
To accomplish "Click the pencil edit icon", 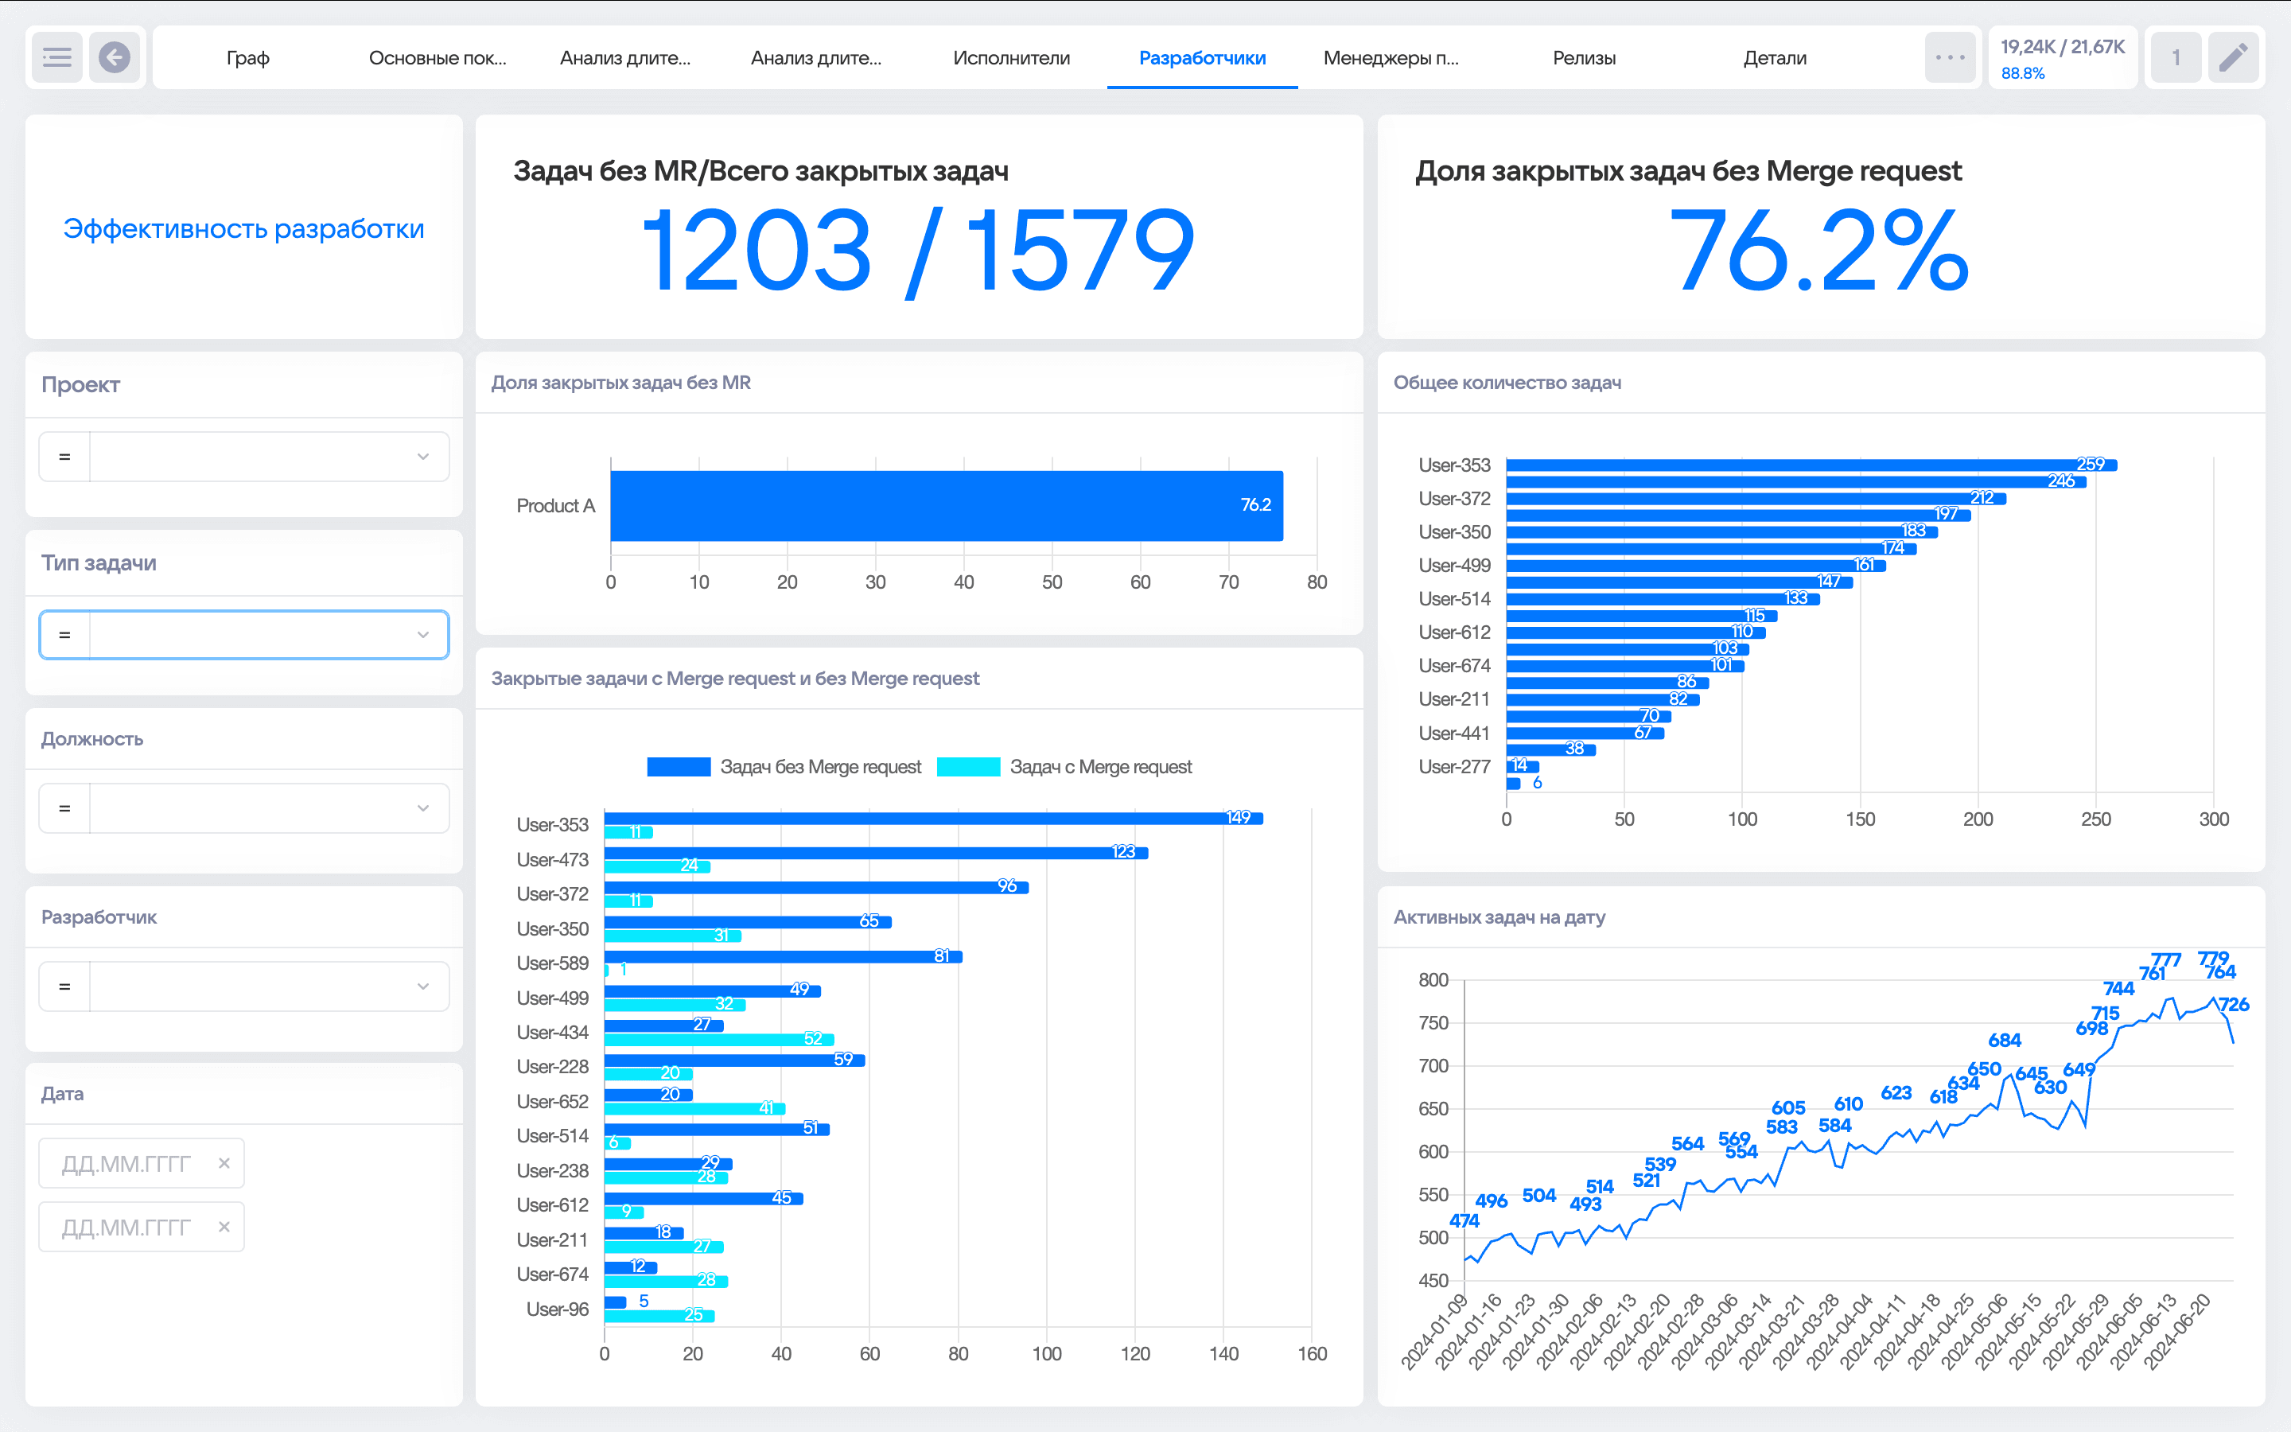I will click(2232, 58).
